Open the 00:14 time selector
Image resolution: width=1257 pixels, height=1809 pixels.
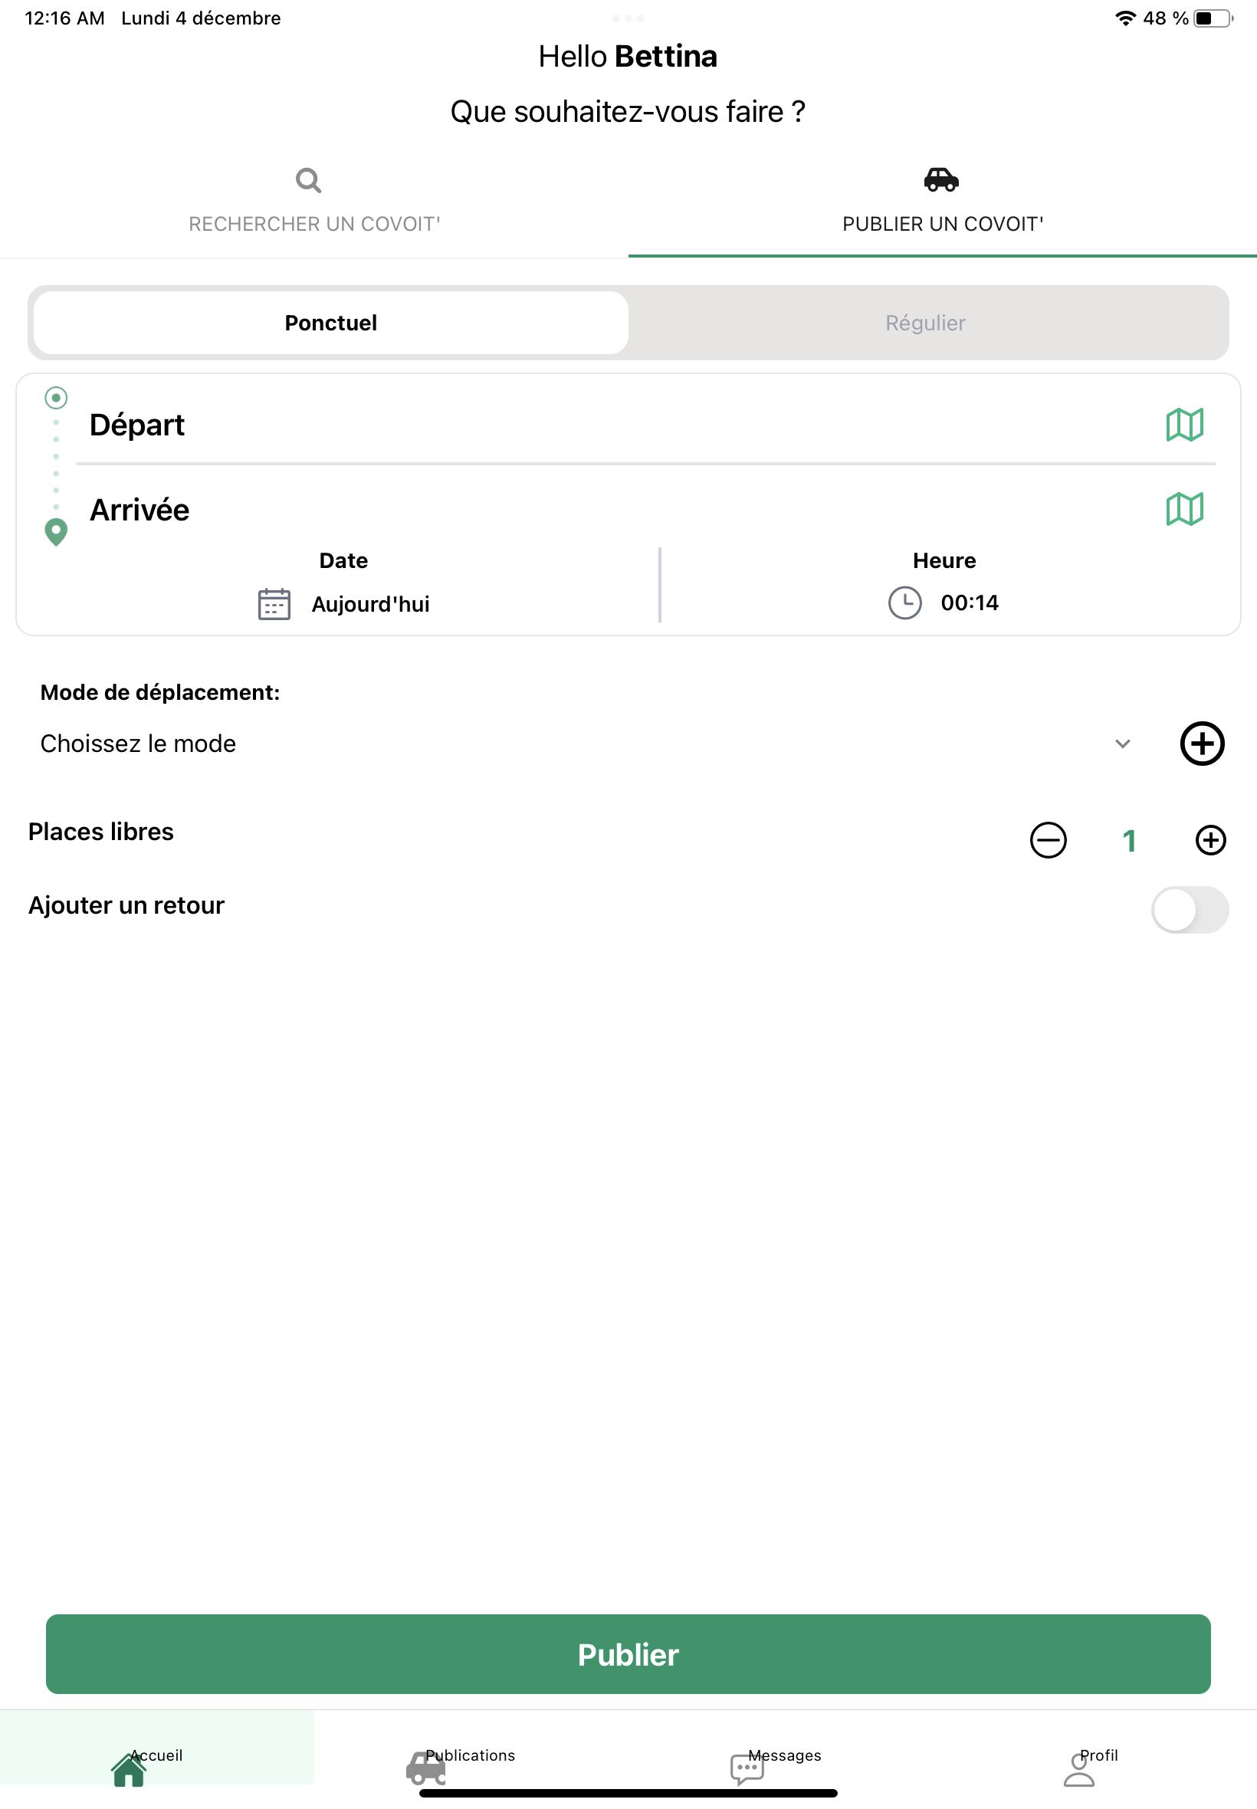pyautogui.click(x=944, y=602)
